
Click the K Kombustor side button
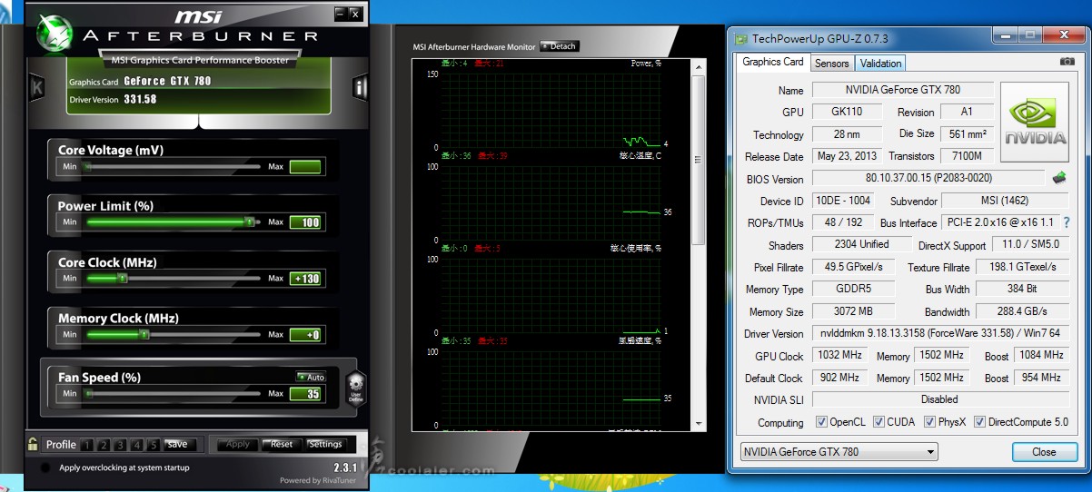[36, 88]
